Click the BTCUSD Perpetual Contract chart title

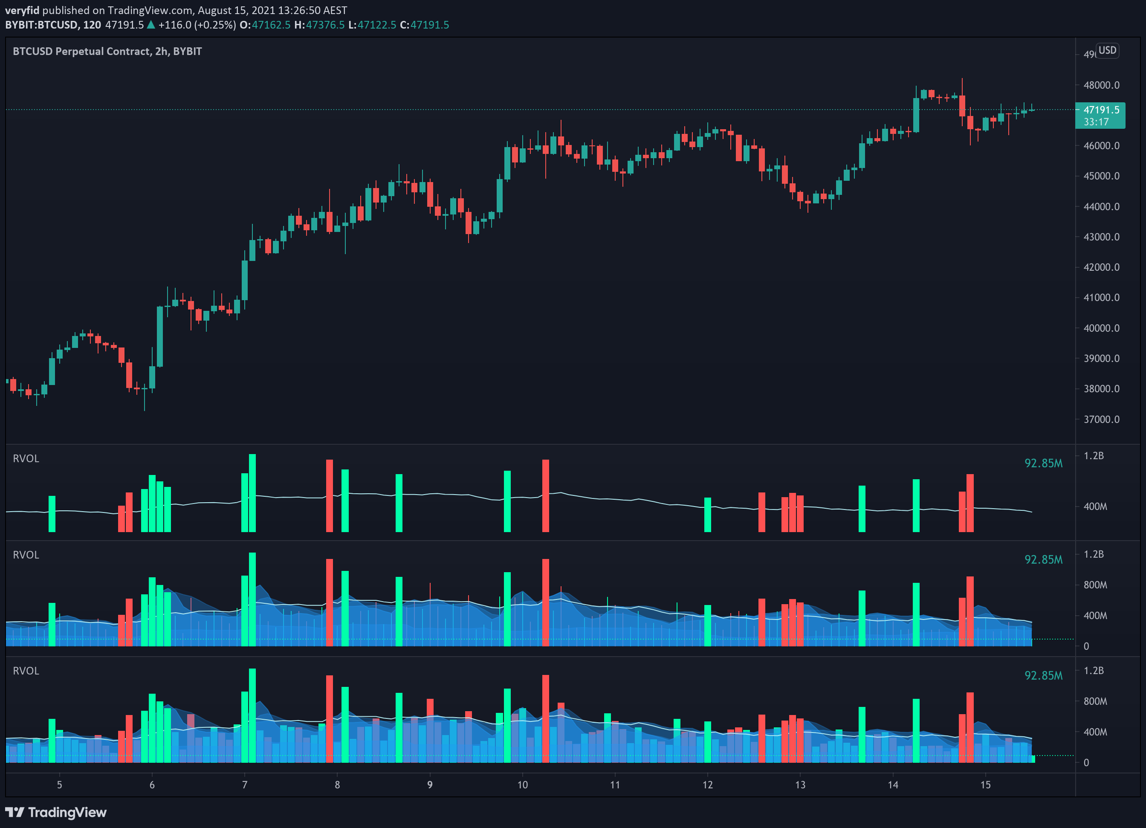107,51
